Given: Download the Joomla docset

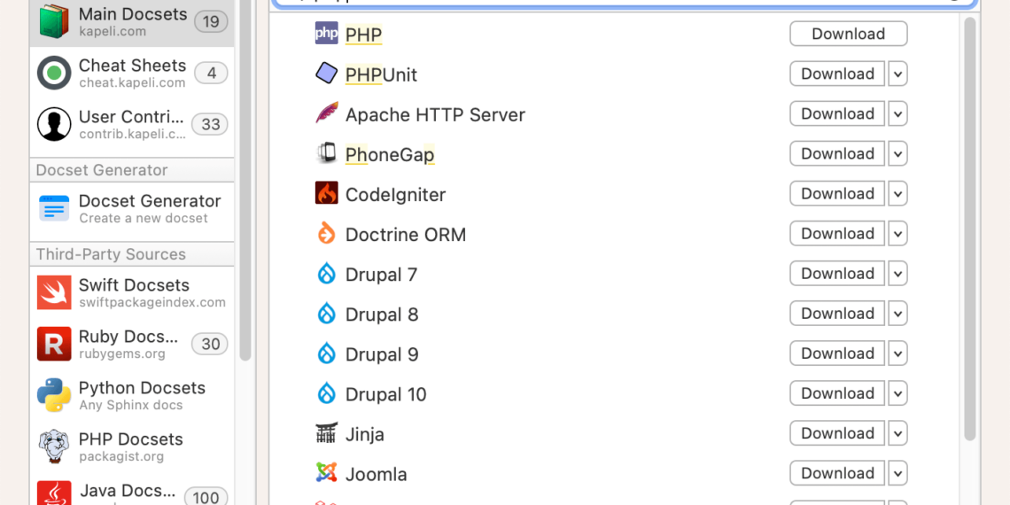Looking at the screenshot, I should tap(837, 473).
